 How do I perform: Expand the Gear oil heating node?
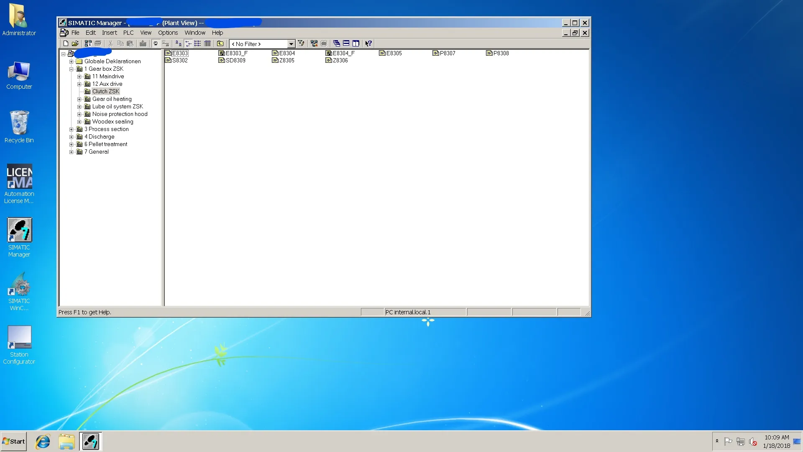pos(79,99)
